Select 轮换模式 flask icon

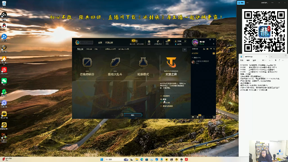(143, 62)
